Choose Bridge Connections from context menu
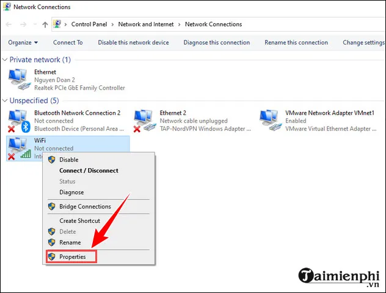Image resolution: width=386 pixels, height=293 pixels. click(x=85, y=207)
